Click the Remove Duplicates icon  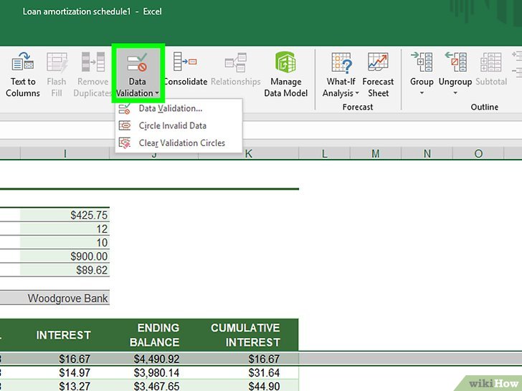tap(93, 62)
